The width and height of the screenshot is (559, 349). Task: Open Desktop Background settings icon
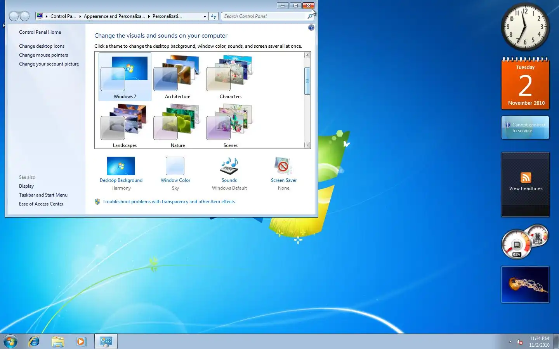(121, 166)
